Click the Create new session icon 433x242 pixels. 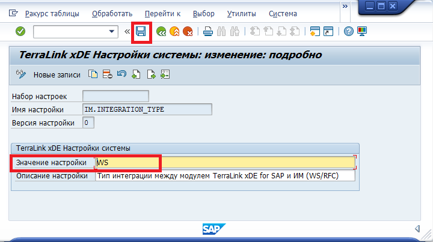[x=315, y=31]
